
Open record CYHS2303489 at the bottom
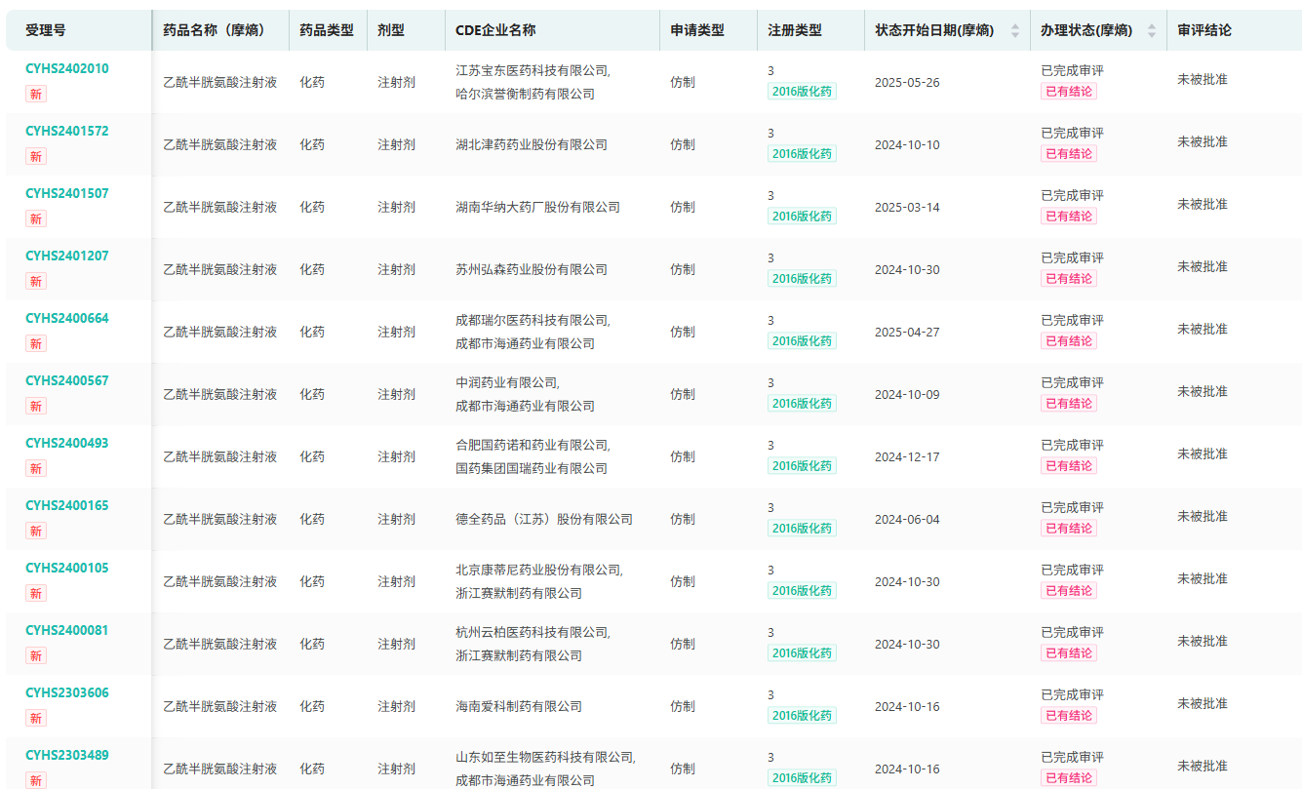click(x=67, y=755)
